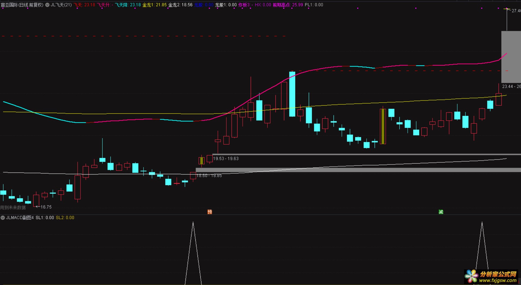Viewport: 521px width, 285px height.
Task: Click the PL1: 0.00 value
Action: point(314,5)
